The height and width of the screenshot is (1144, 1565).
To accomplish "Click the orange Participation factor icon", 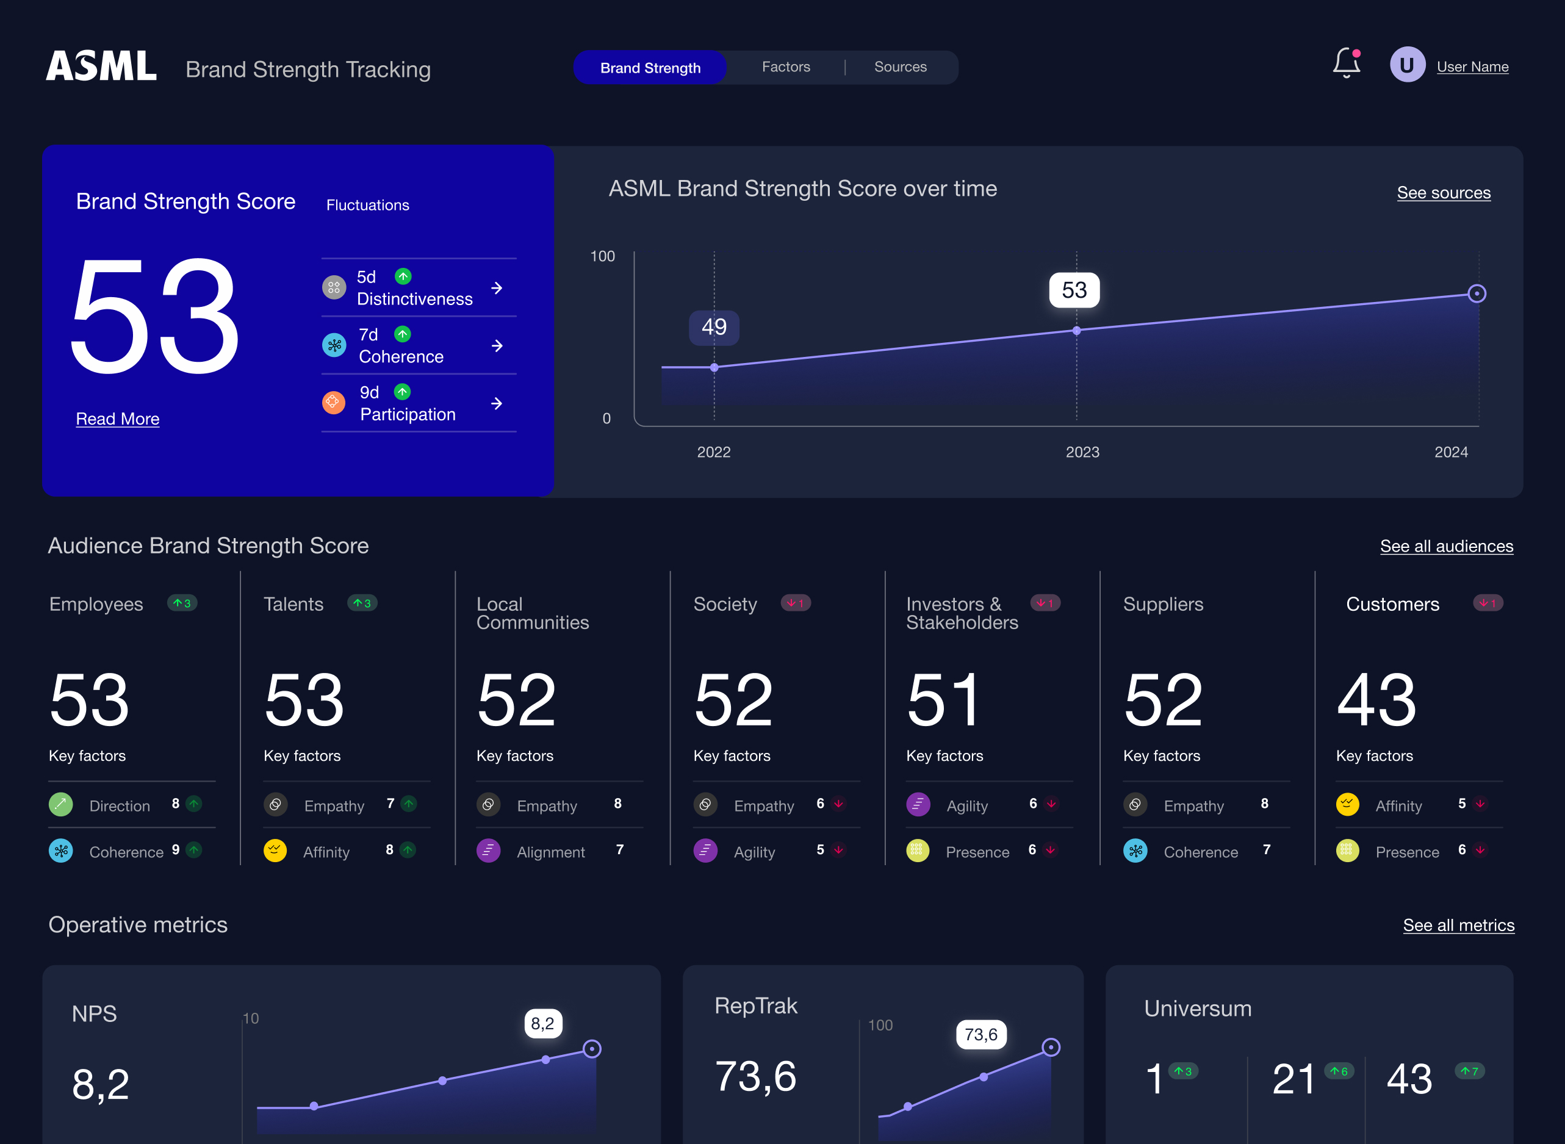I will [334, 402].
